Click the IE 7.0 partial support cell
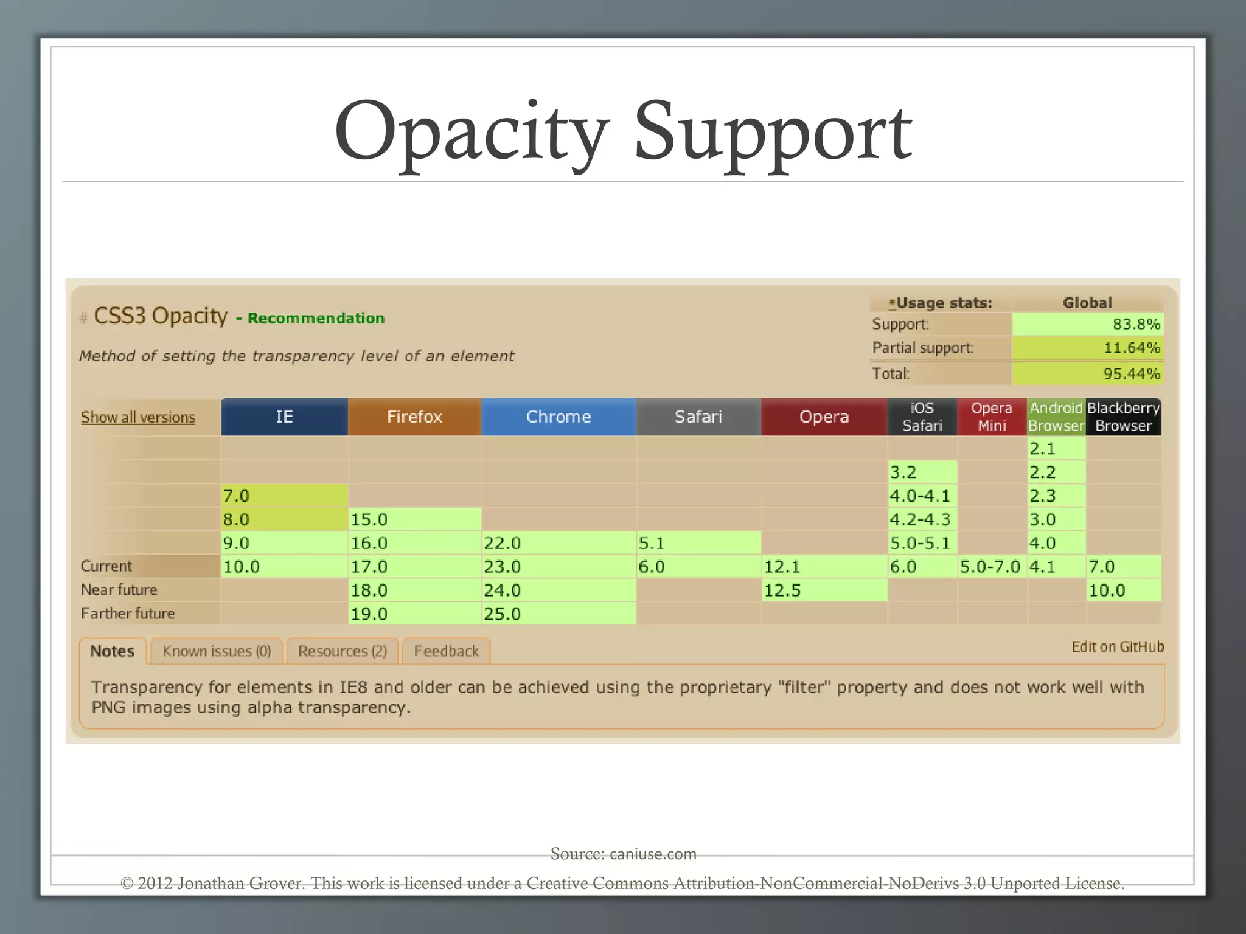Screen dimensions: 1246x934 point(284,496)
